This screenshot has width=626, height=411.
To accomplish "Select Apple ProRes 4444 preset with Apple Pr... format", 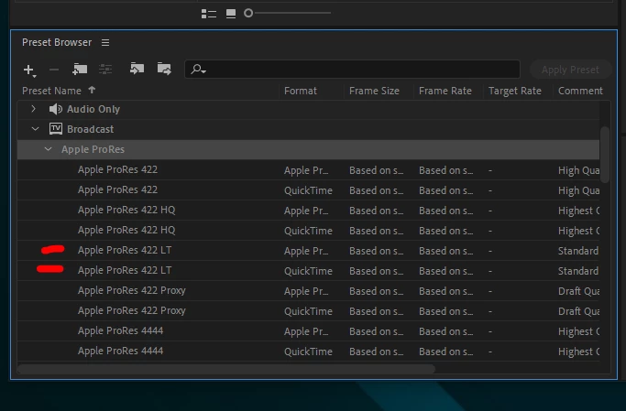I will pyautogui.click(x=308, y=330).
